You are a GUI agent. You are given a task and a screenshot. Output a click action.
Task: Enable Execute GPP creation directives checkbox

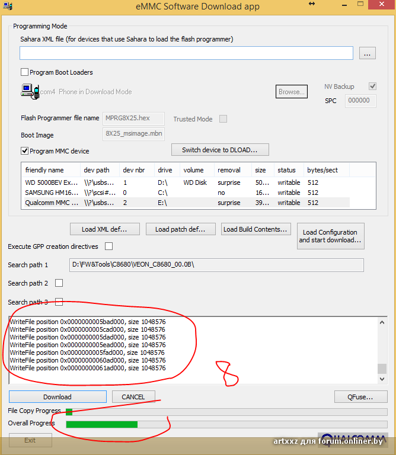pyautogui.click(x=108, y=246)
